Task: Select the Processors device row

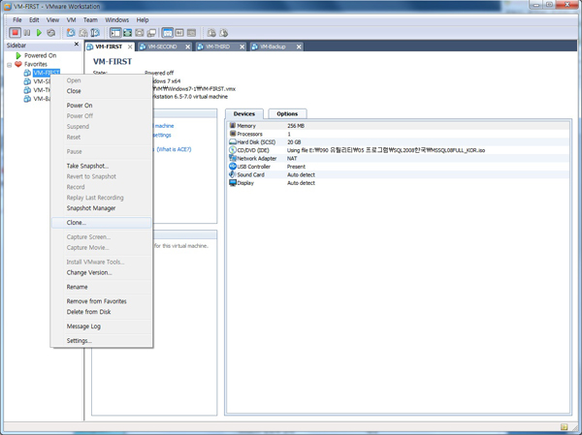Action: click(x=399, y=134)
